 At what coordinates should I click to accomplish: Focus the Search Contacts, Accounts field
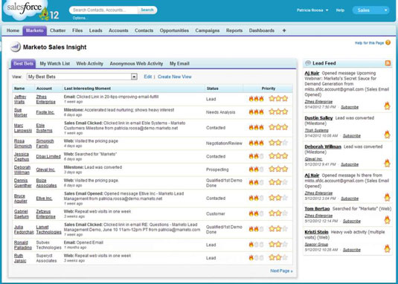[x=104, y=10]
